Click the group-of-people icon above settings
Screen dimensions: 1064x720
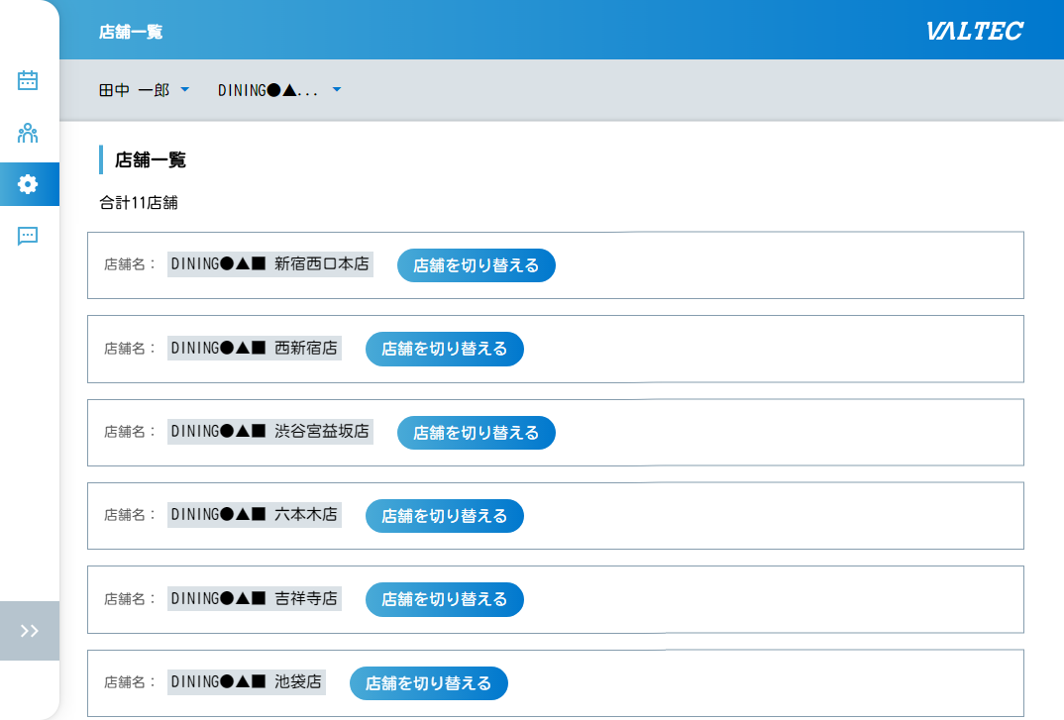pyautogui.click(x=29, y=133)
